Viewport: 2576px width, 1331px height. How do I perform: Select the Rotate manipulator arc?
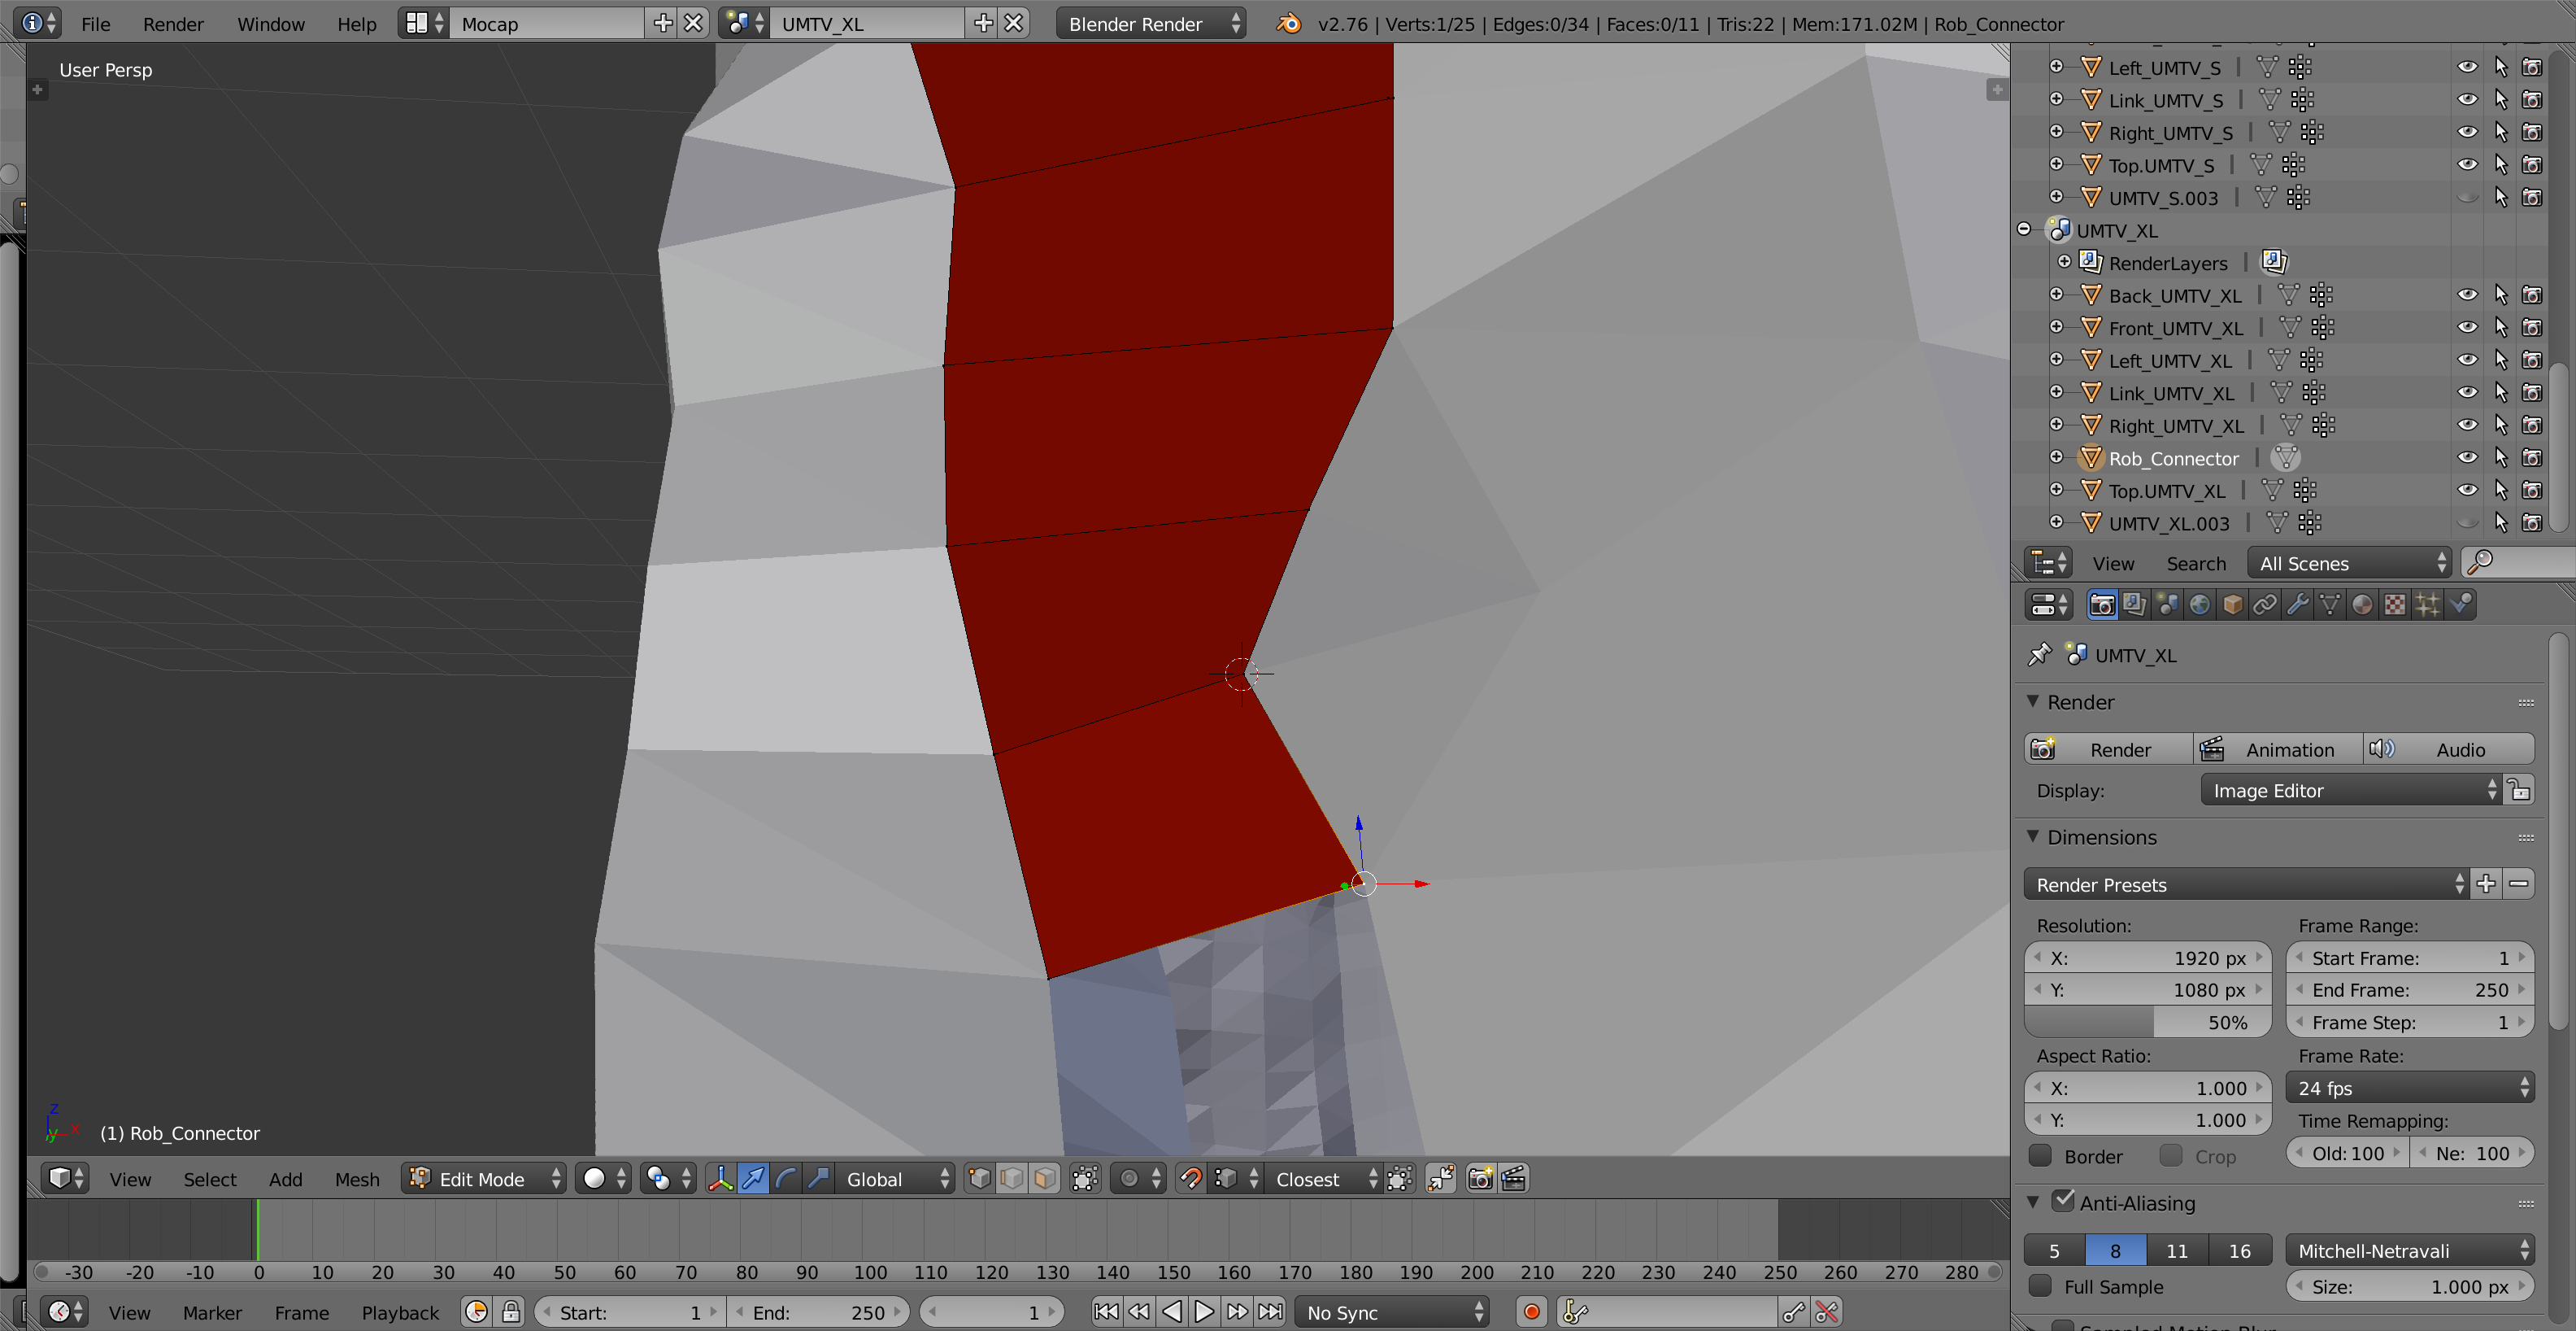point(786,1179)
